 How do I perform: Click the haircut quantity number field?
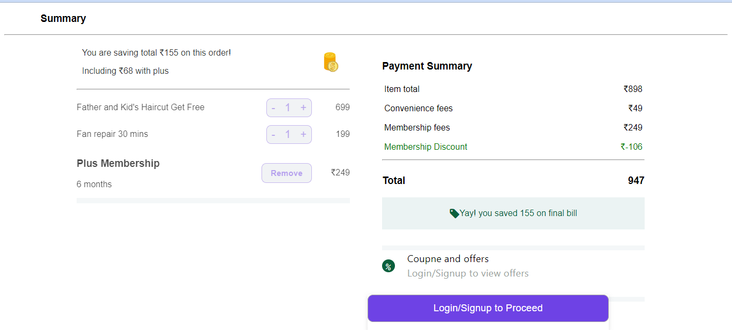[288, 108]
